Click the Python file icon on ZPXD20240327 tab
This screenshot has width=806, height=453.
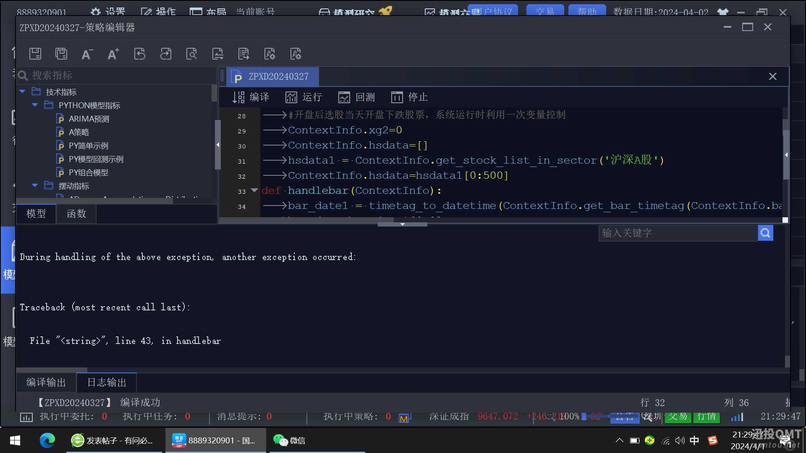tap(236, 77)
